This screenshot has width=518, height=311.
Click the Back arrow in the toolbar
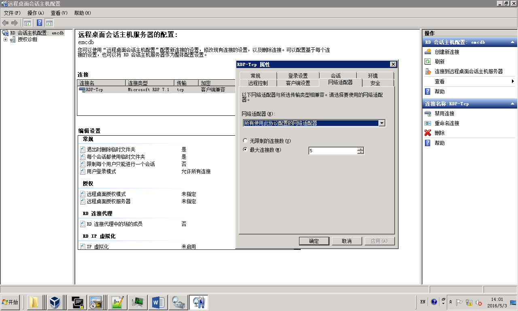(6, 23)
